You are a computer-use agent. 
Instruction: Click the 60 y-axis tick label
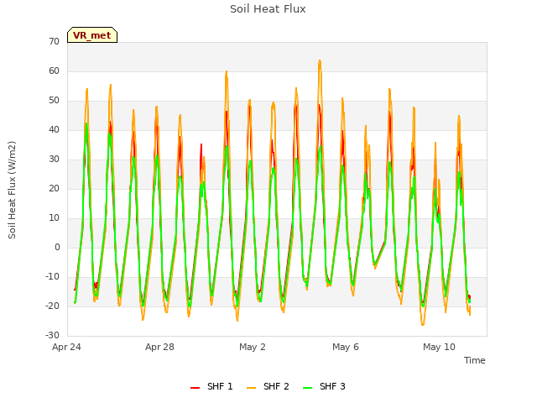(54, 71)
